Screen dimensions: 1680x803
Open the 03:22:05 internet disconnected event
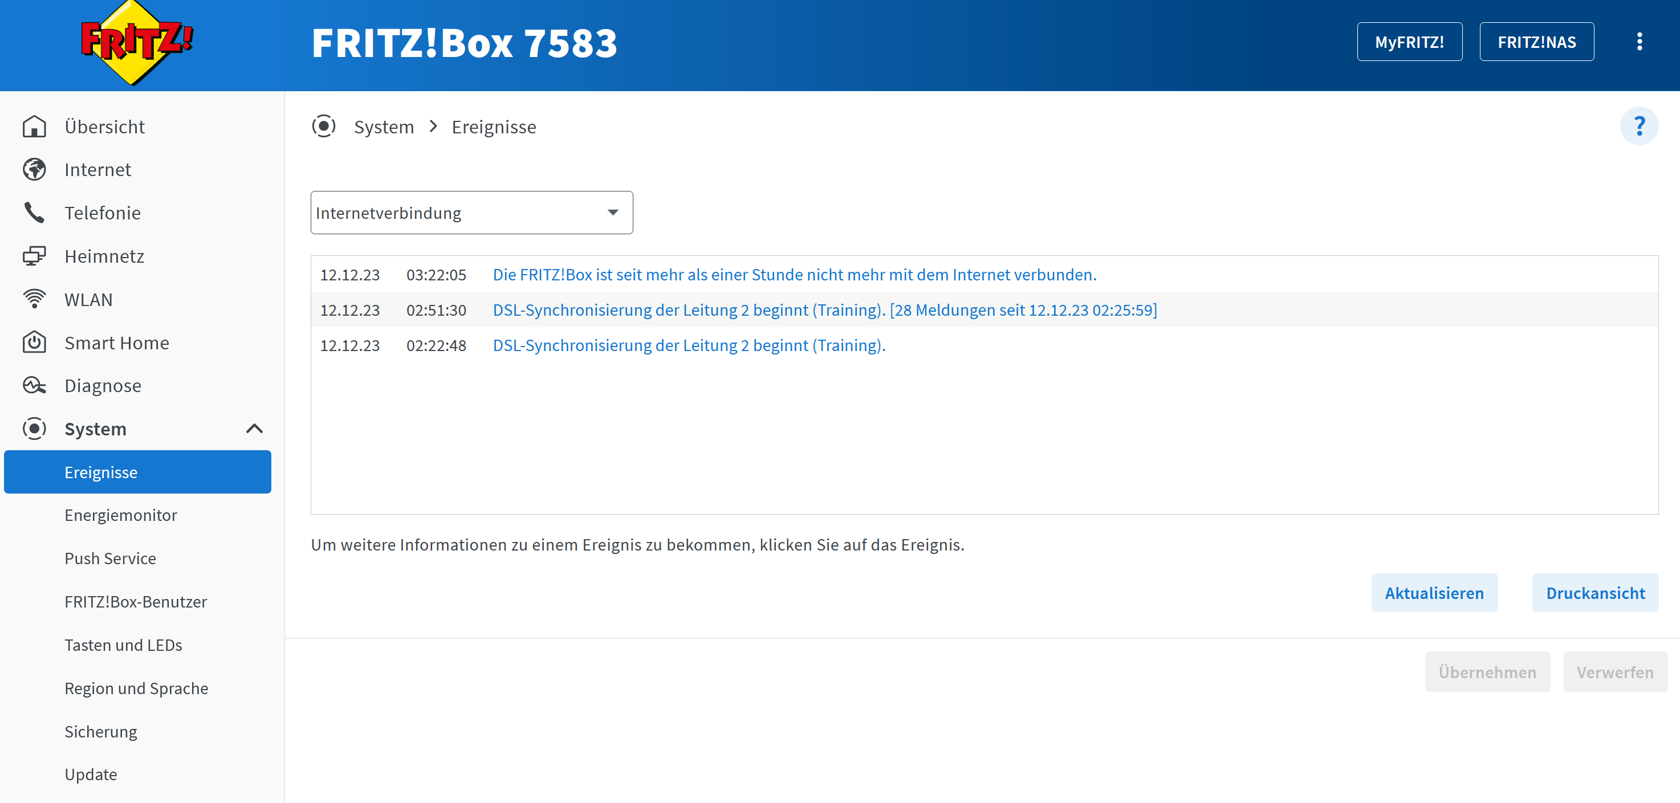click(794, 274)
